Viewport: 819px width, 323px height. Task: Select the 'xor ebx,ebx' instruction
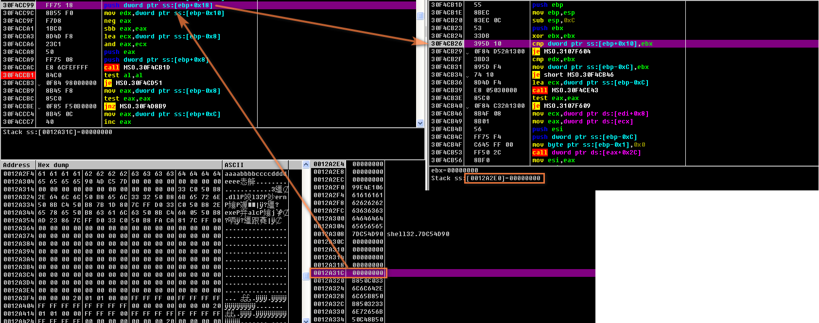pyautogui.click(x=554, y=36)
